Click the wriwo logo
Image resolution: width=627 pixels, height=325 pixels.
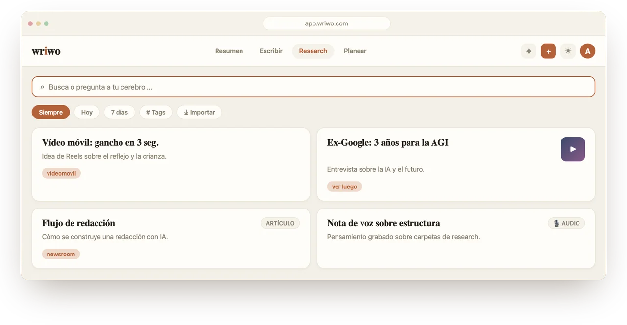point(46,51)
